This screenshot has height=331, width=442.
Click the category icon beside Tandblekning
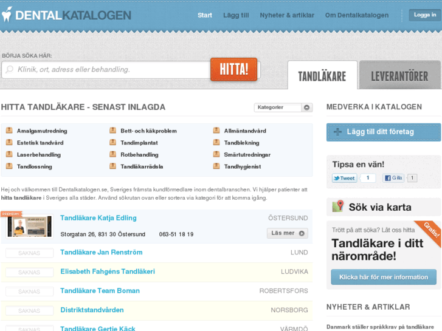(216, 142)
